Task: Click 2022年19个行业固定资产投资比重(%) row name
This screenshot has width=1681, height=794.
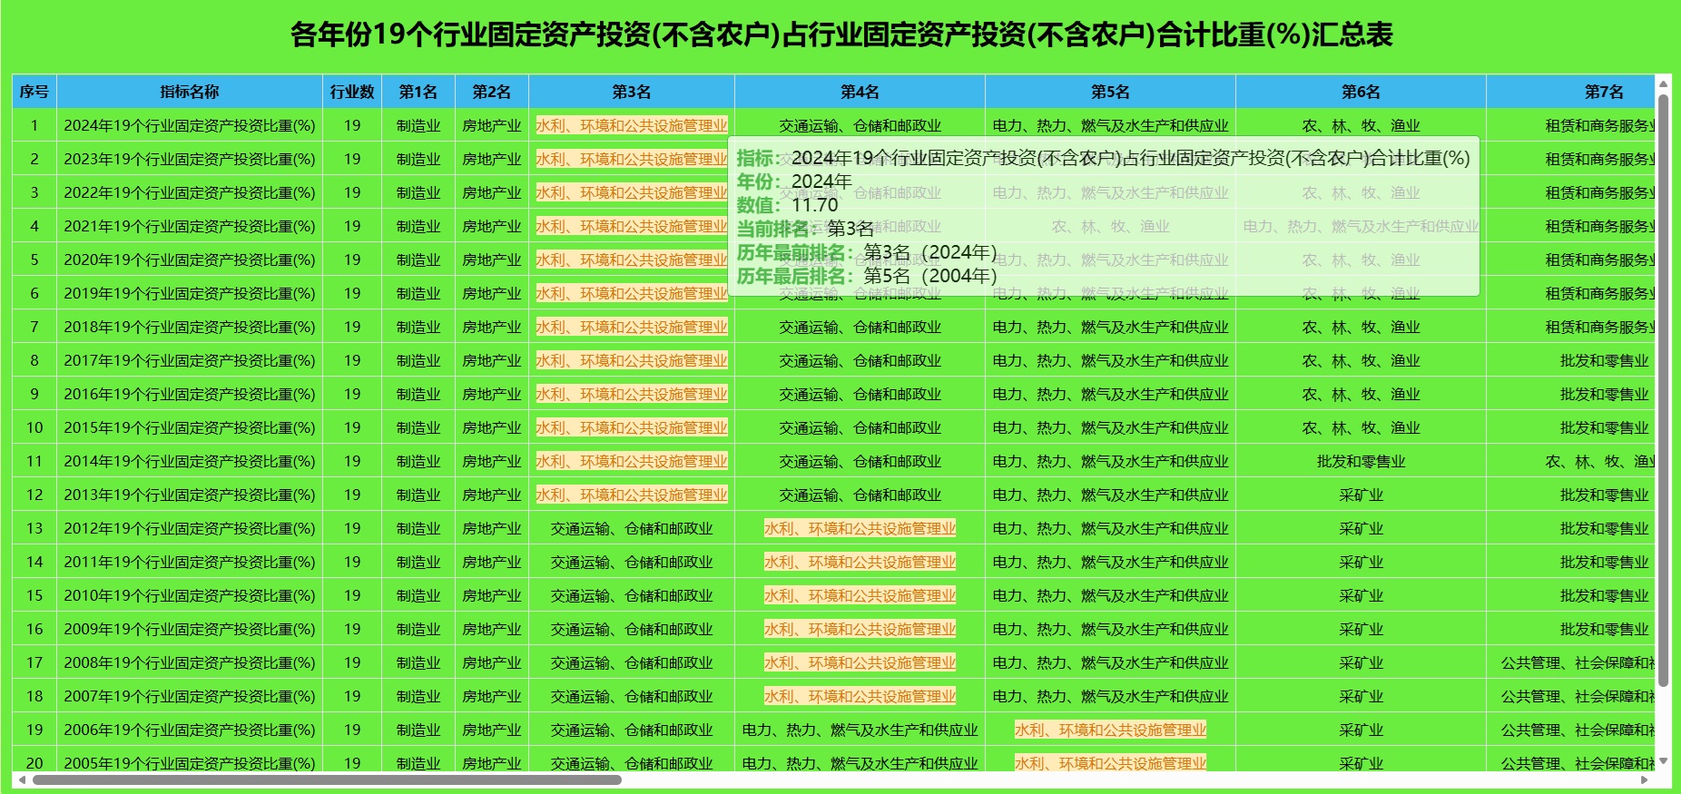Action: point(190,193)
